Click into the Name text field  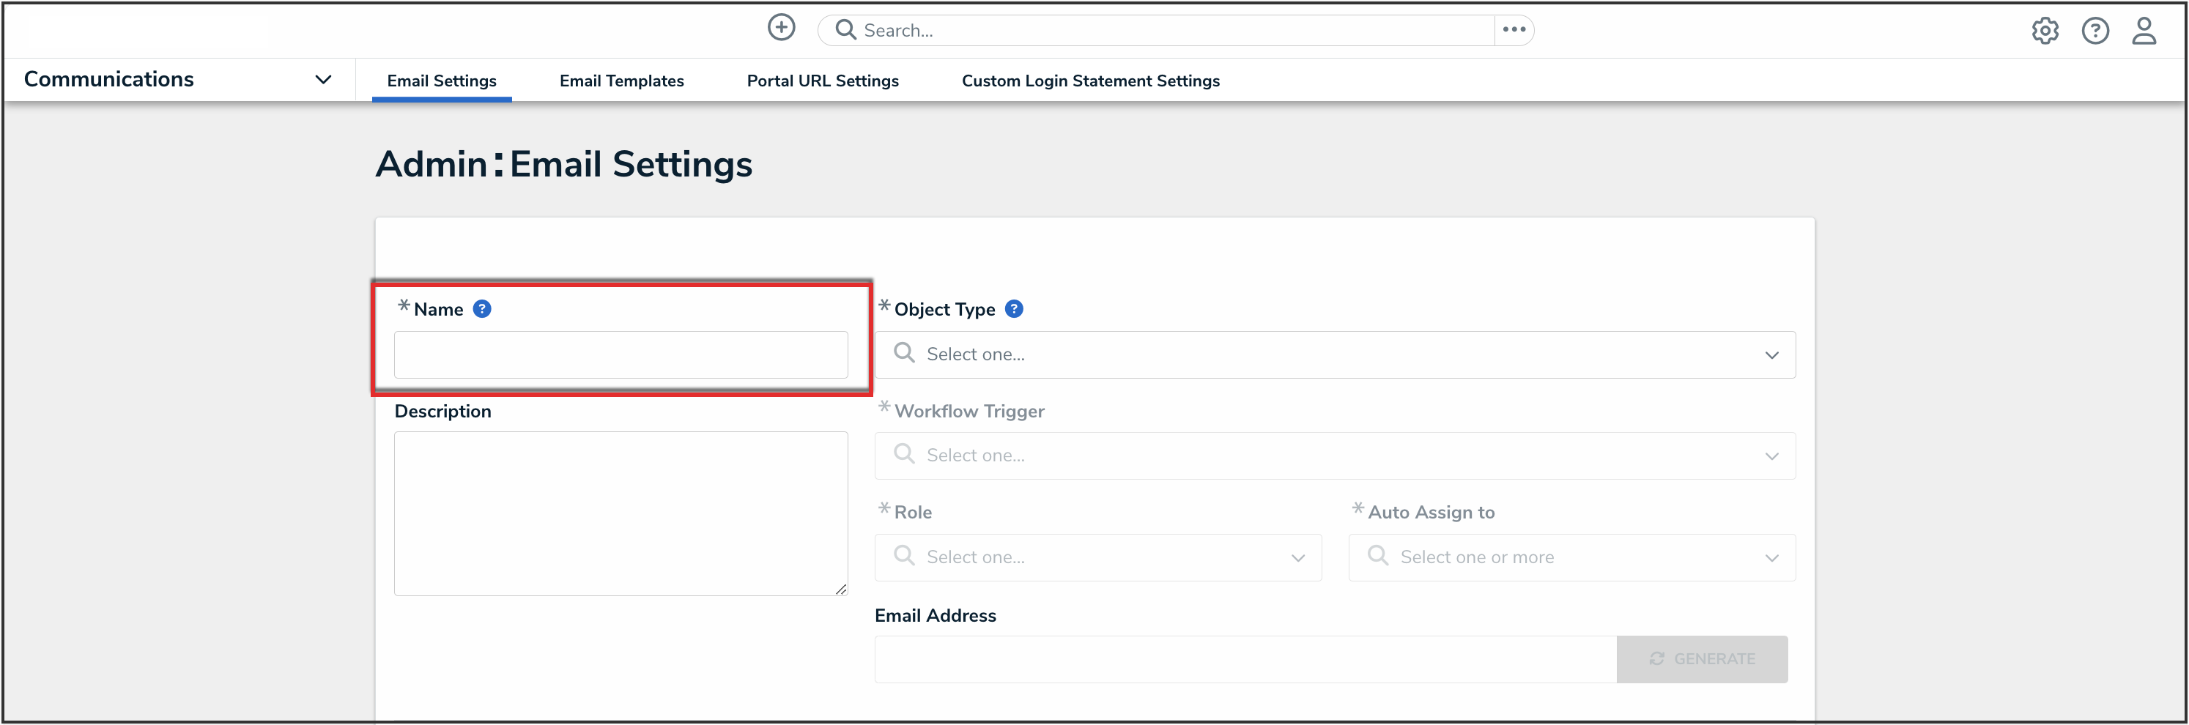(621, 355)
